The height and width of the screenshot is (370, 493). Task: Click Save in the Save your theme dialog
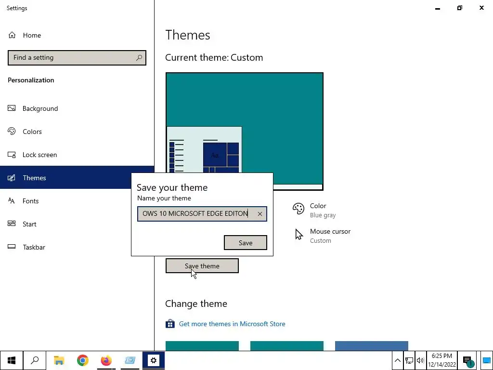[245, 243]
